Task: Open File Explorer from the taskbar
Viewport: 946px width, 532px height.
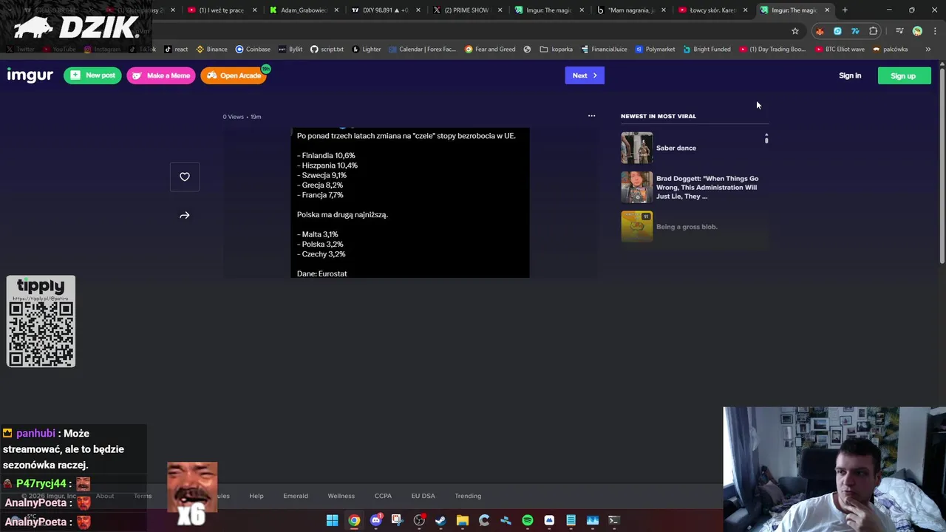Action: coord(463,520)
